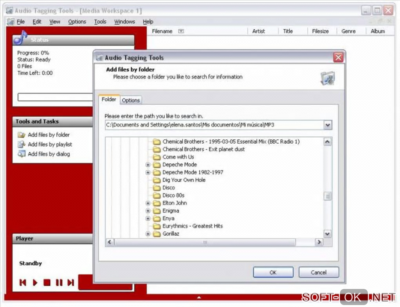Expand the Enigma folder
The height and width of the screenshot is (307, 400).
[148, 211]
